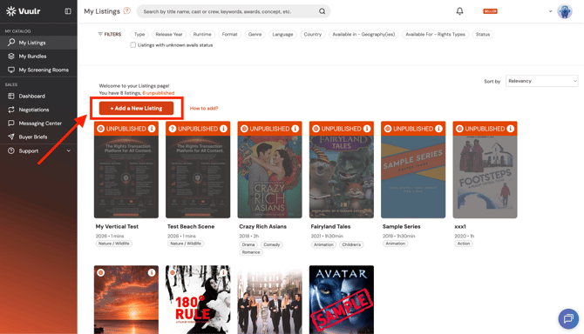Viewport: 584px width, 334px height.
Task: Click info icon on sunset poster
Action: pos(152,273)
